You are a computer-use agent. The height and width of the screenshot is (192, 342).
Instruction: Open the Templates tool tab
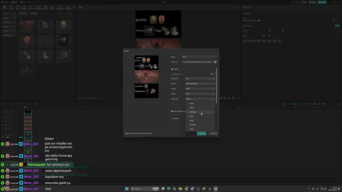tap(68, 7)
